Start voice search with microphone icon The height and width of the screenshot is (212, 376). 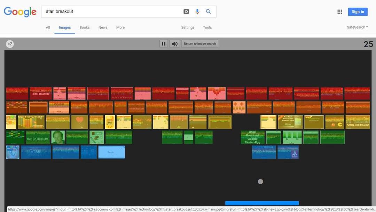coord(197,11)
